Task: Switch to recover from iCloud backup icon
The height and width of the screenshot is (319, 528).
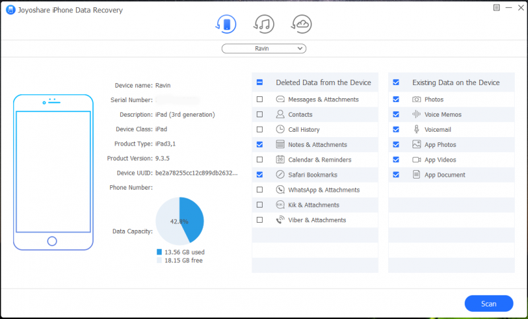Action: pyautogui.click(x=302, y=24)
